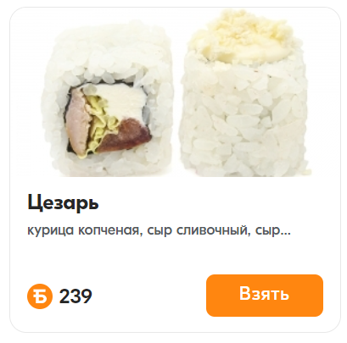
Task: Click the orange bonus coin icon
Action: click(40, 296)
